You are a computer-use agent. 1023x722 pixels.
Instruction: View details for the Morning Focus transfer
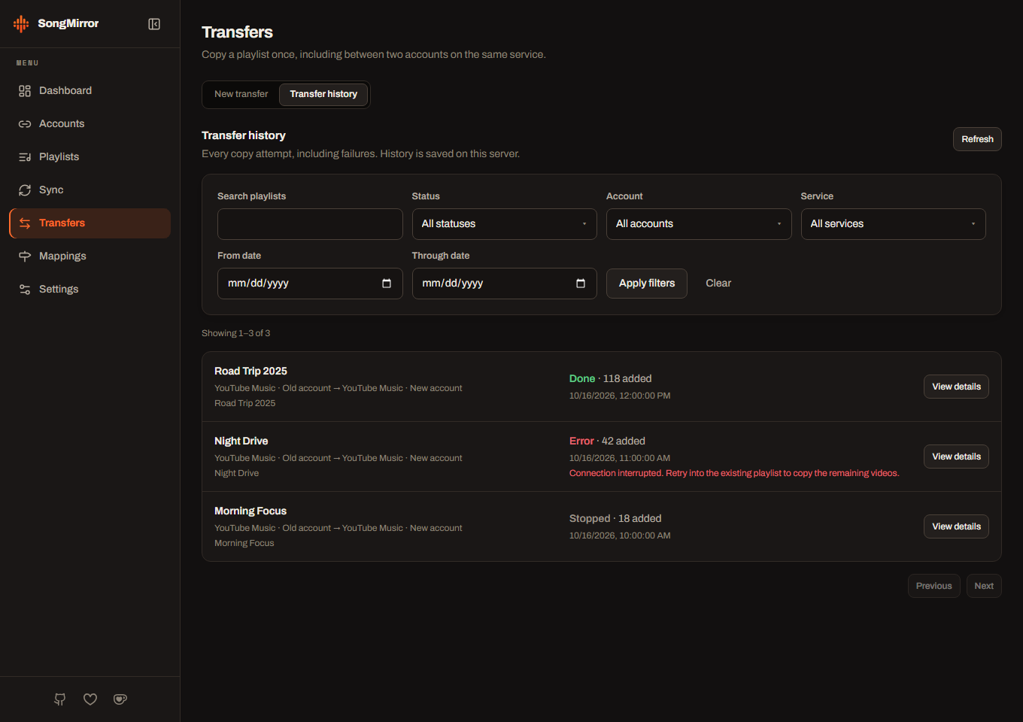point(956,526)
